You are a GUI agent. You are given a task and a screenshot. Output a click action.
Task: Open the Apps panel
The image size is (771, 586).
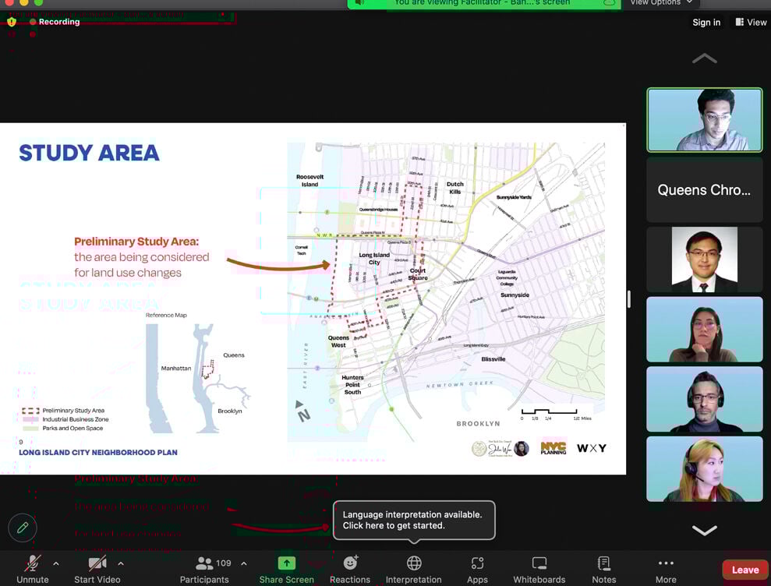tap(477, 563)
